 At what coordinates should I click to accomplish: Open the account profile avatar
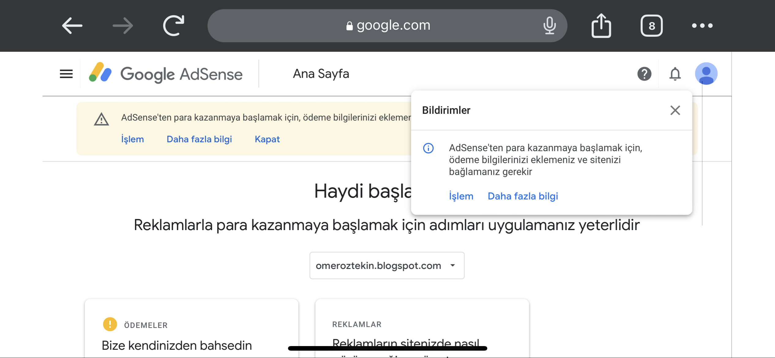[x=706, y=74]
